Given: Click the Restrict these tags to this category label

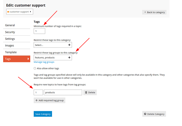Looking at the screenshot, I should pos(52,40).
